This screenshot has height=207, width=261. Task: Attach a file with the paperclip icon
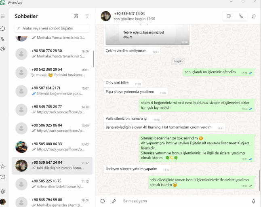[x=114, y=201]
